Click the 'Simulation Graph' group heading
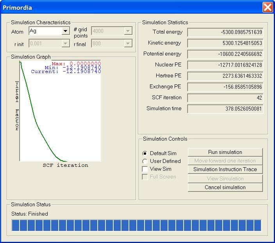The image size is (275, 243). tap(31, 57)
